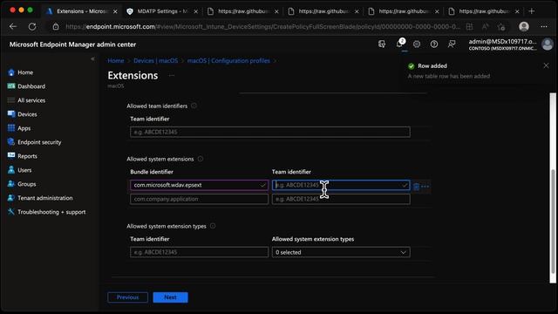Click the Microsoft Endpoint Manager admin center title
Viewport: 558px width, 314px height.
(72, 44)
